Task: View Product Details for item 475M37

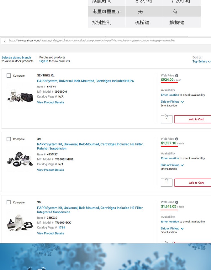Action: tap(50, 170)
